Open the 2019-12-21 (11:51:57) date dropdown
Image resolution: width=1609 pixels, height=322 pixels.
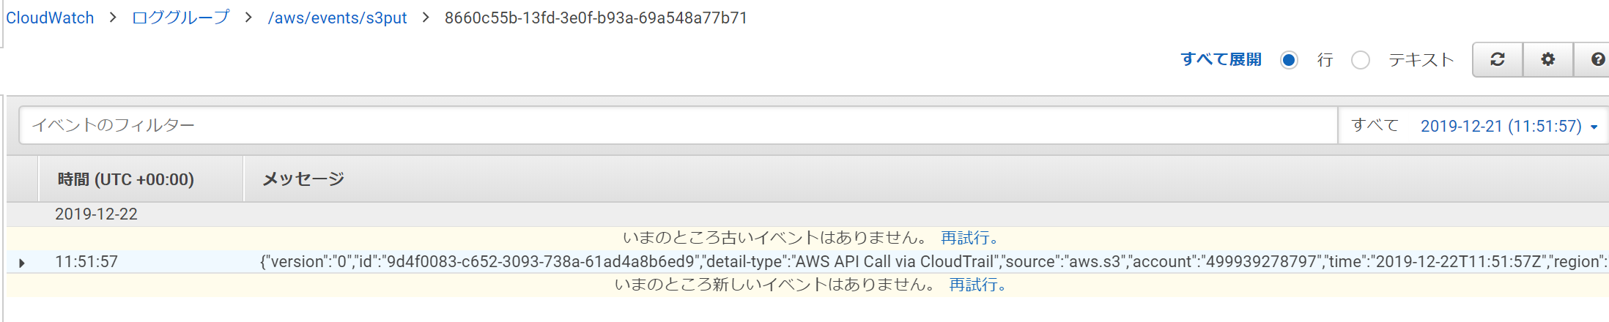(1509, 126)
